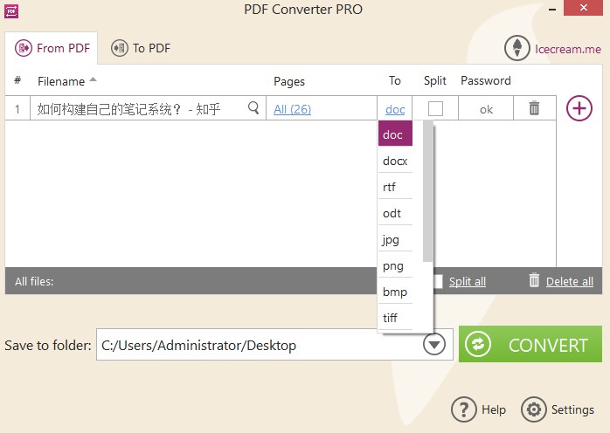Click the CONVERT button
This screenshot has height=433, width=610.
530,344
